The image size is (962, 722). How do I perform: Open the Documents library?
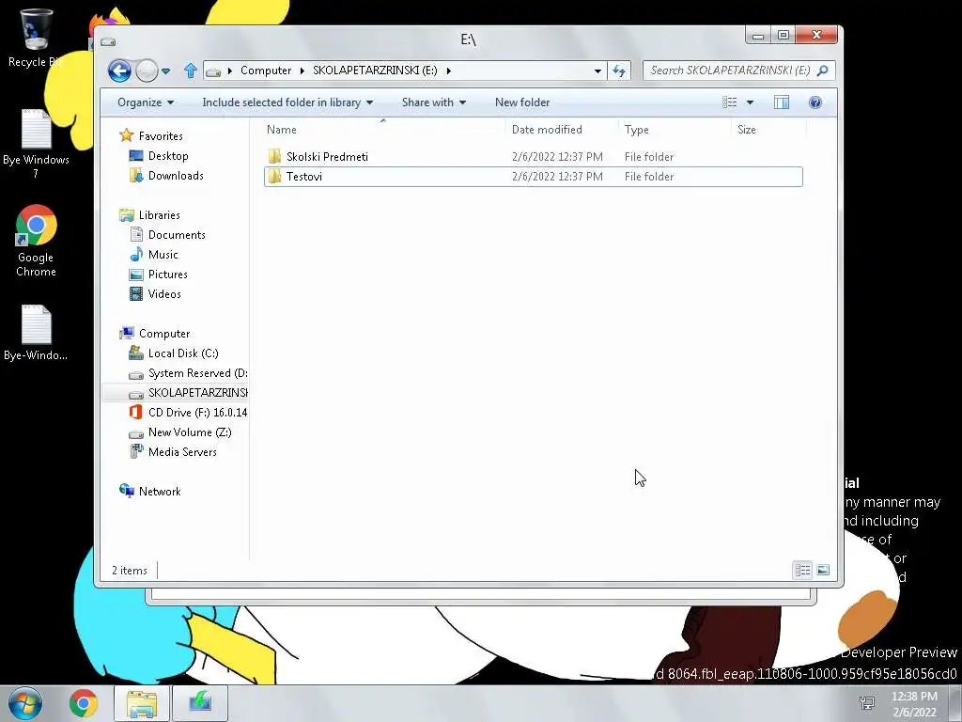(x=176, y=234)
